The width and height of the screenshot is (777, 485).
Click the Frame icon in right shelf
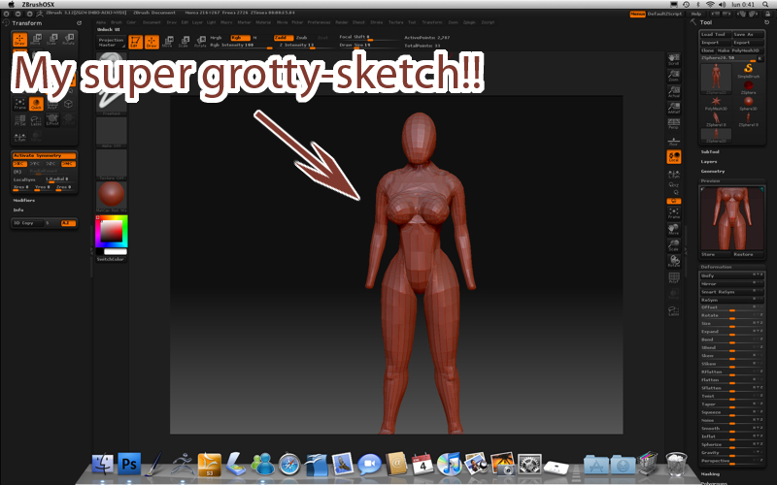coord(673,213)
